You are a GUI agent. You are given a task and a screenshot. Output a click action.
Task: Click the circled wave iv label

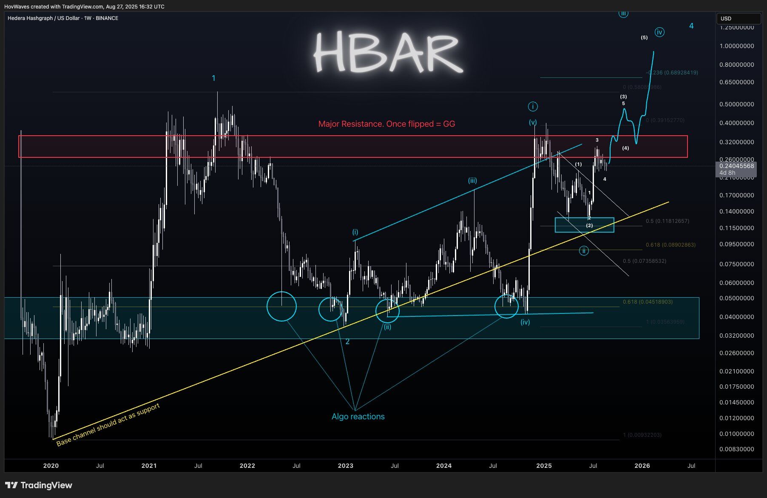[659, 32]
